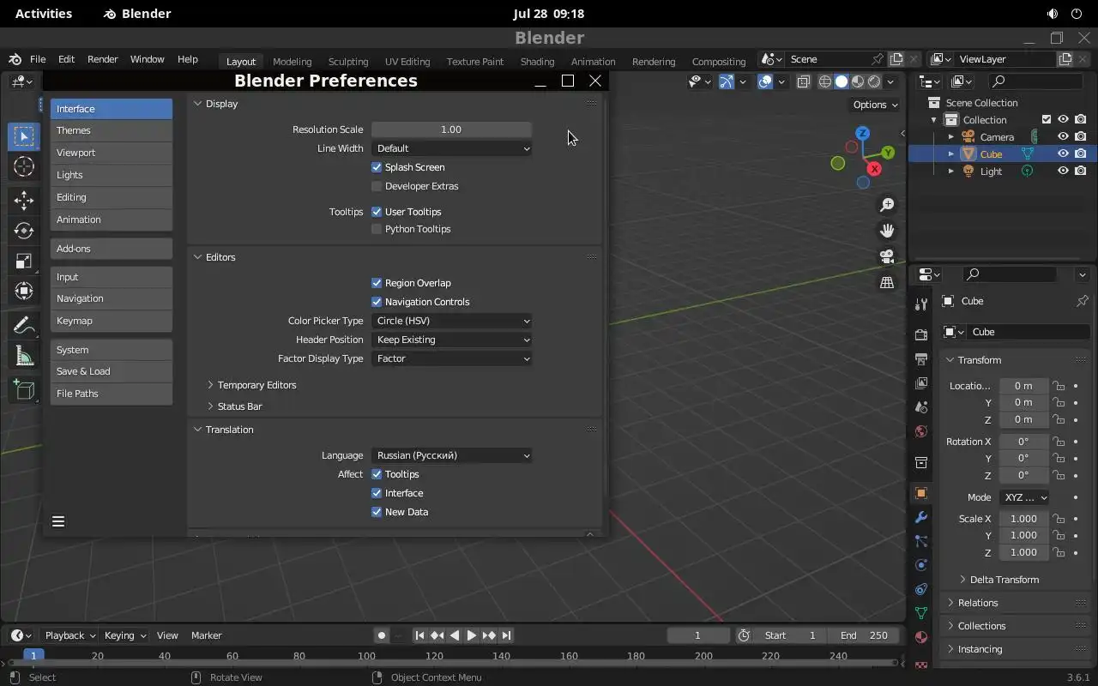This screenshot has height=686, width=1098.
Task: Switch perspective/orthographic grid icon
Action: pos(887,282)
